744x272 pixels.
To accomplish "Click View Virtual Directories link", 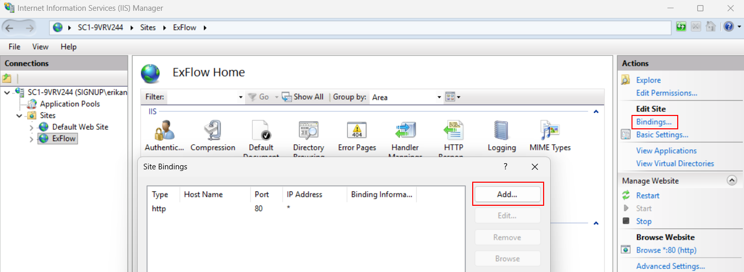I will [x=675, y=163].
